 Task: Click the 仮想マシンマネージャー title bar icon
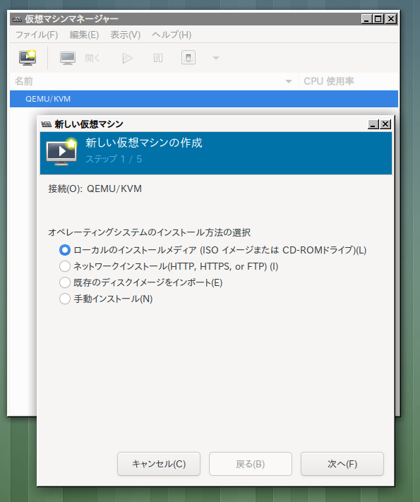click(17, 19)
